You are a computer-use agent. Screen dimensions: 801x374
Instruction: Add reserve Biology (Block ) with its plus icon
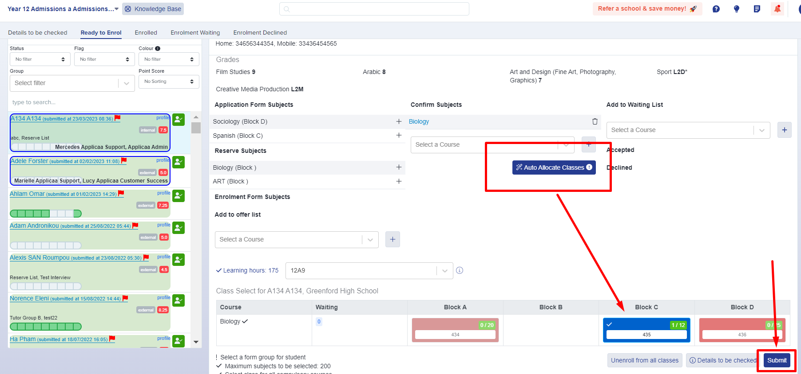pos(399,167)
